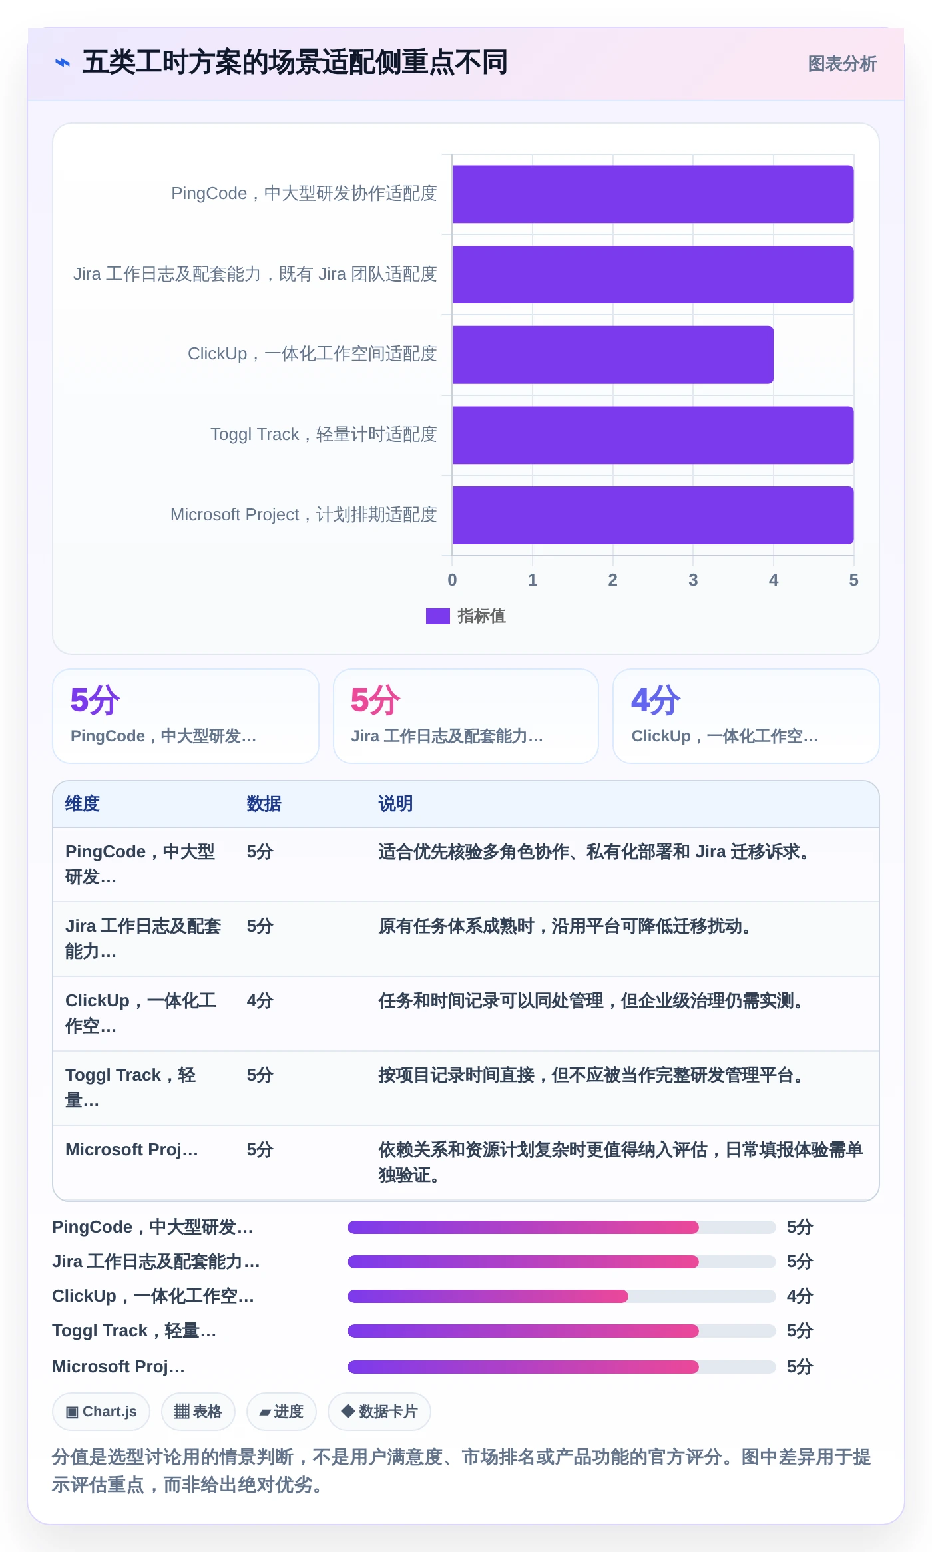
Task: Click the Microsoft Proj… progress bar
Action: tap(562, 1367)
